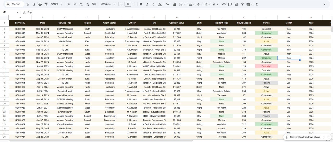The image size is (333, 142).
Task: Select column N header
Action: [311, 17]
